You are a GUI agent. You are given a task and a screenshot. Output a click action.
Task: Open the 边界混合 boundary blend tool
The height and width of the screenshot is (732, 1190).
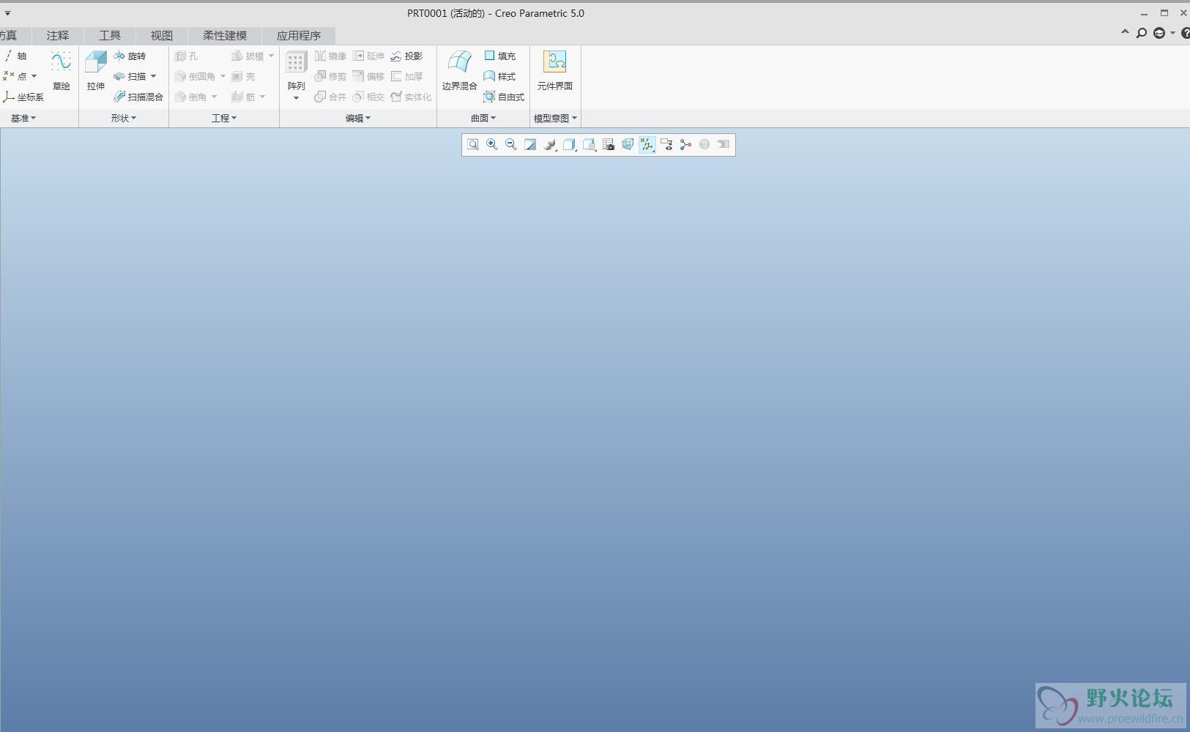(459, 71)
